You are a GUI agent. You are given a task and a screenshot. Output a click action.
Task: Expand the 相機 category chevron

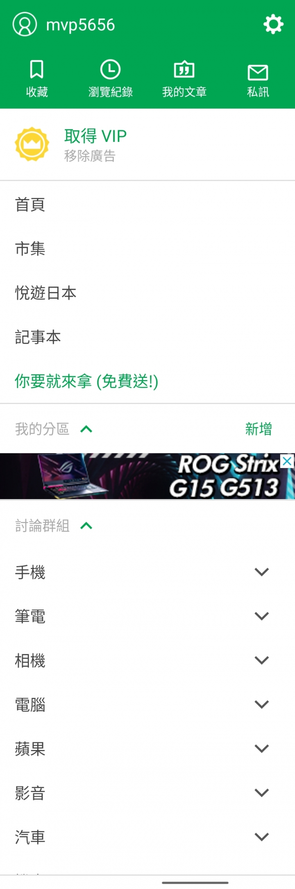pyautogui.click(x=261, y=660)
